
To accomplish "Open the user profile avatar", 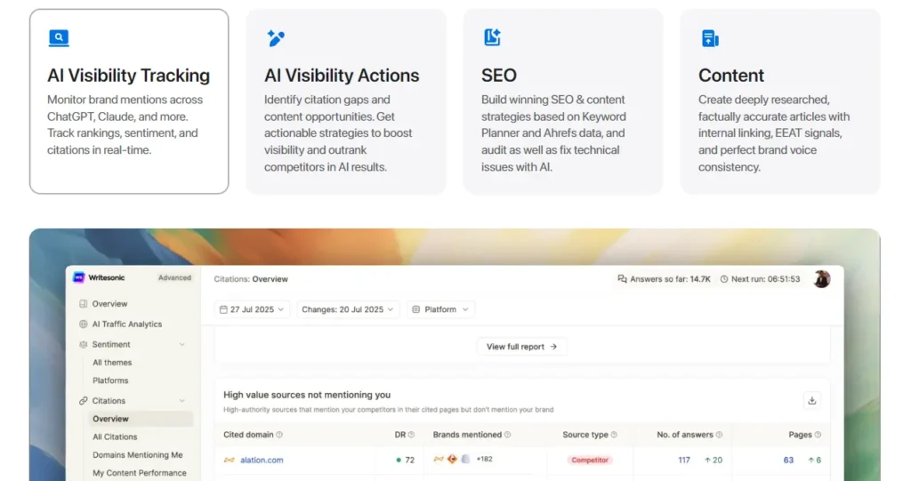I will (x=821, y=279).
